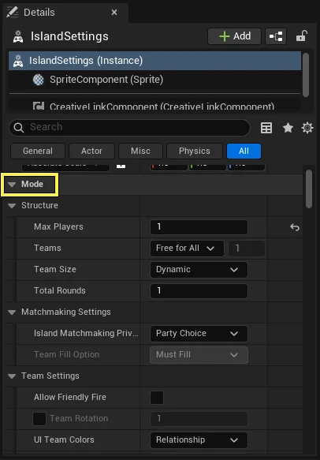The image size is (320, 460).
Task: Reset Max Players to default arrow
Action: coord(295,227)
